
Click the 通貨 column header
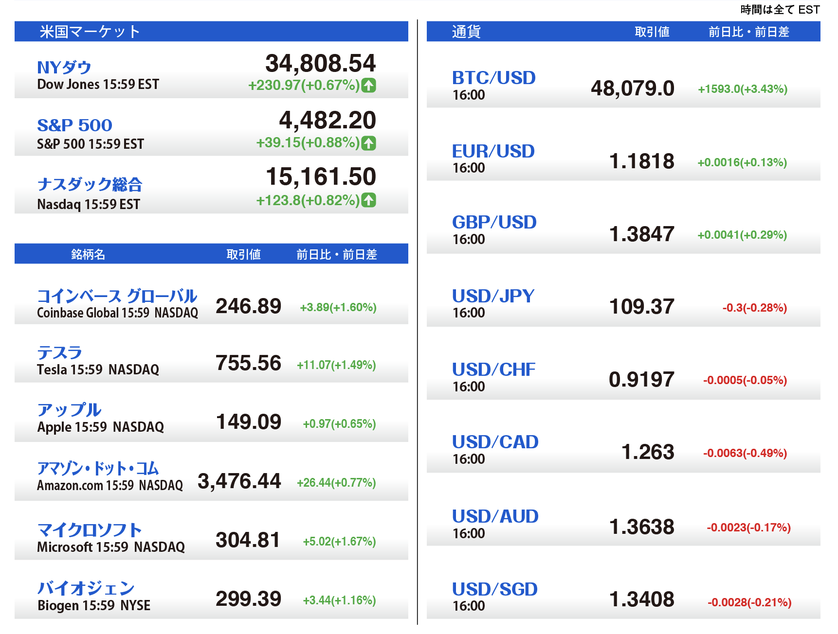point(466,32)
